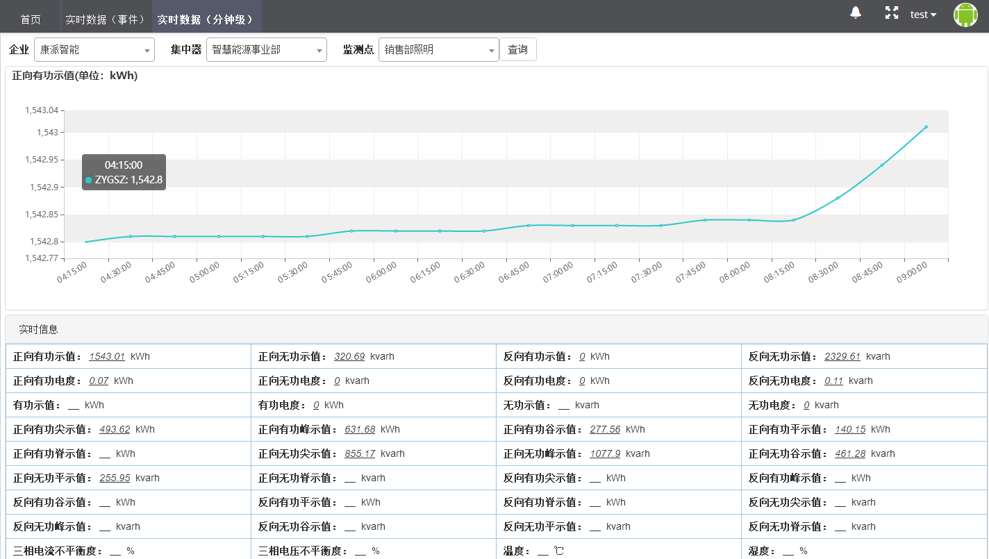This screenshot has height=559, width=989.
Task: Click the chart data point at 09:00:00
Action: point(926,127)
